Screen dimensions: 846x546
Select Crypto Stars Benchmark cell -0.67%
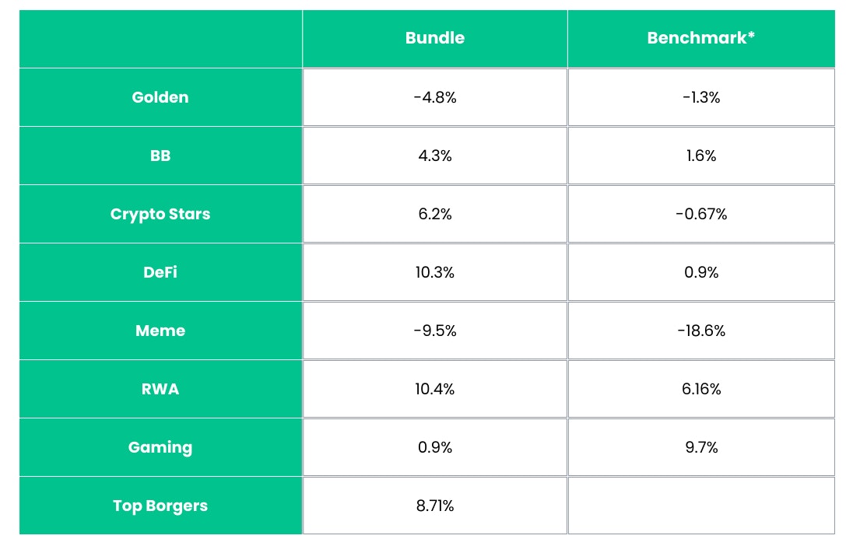[700, 214]
